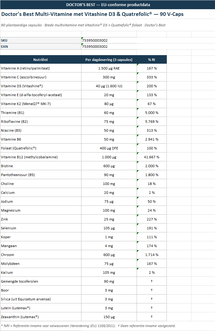Viewport: 215px width, 331px height.
Task: Click the 80 µg dosage cell
Action: pos(109,104)
